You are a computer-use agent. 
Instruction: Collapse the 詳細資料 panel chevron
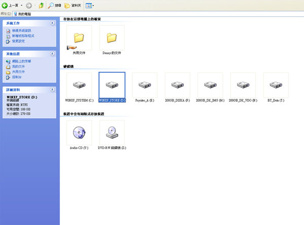pos(53,89)
